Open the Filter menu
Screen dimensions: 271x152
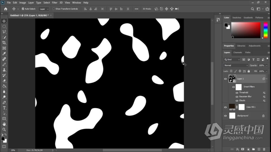coord(54,3)
